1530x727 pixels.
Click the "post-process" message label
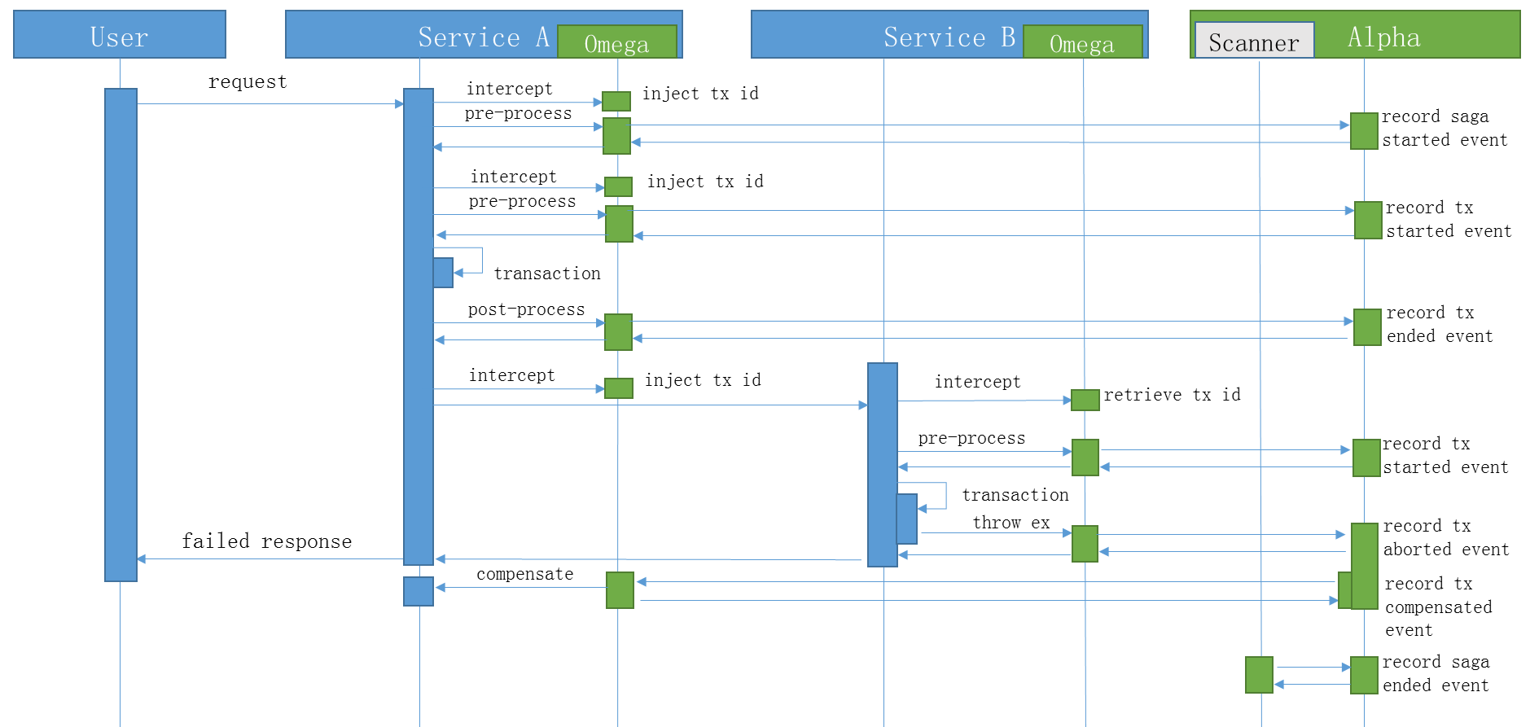tap(526, 309)
